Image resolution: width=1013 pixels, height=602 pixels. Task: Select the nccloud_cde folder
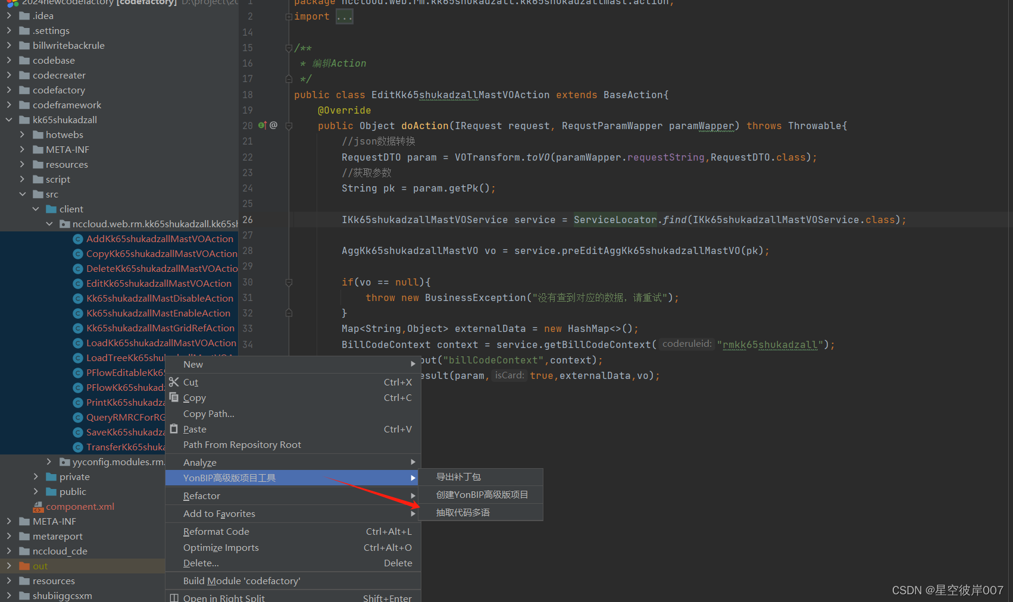[60, 551]
